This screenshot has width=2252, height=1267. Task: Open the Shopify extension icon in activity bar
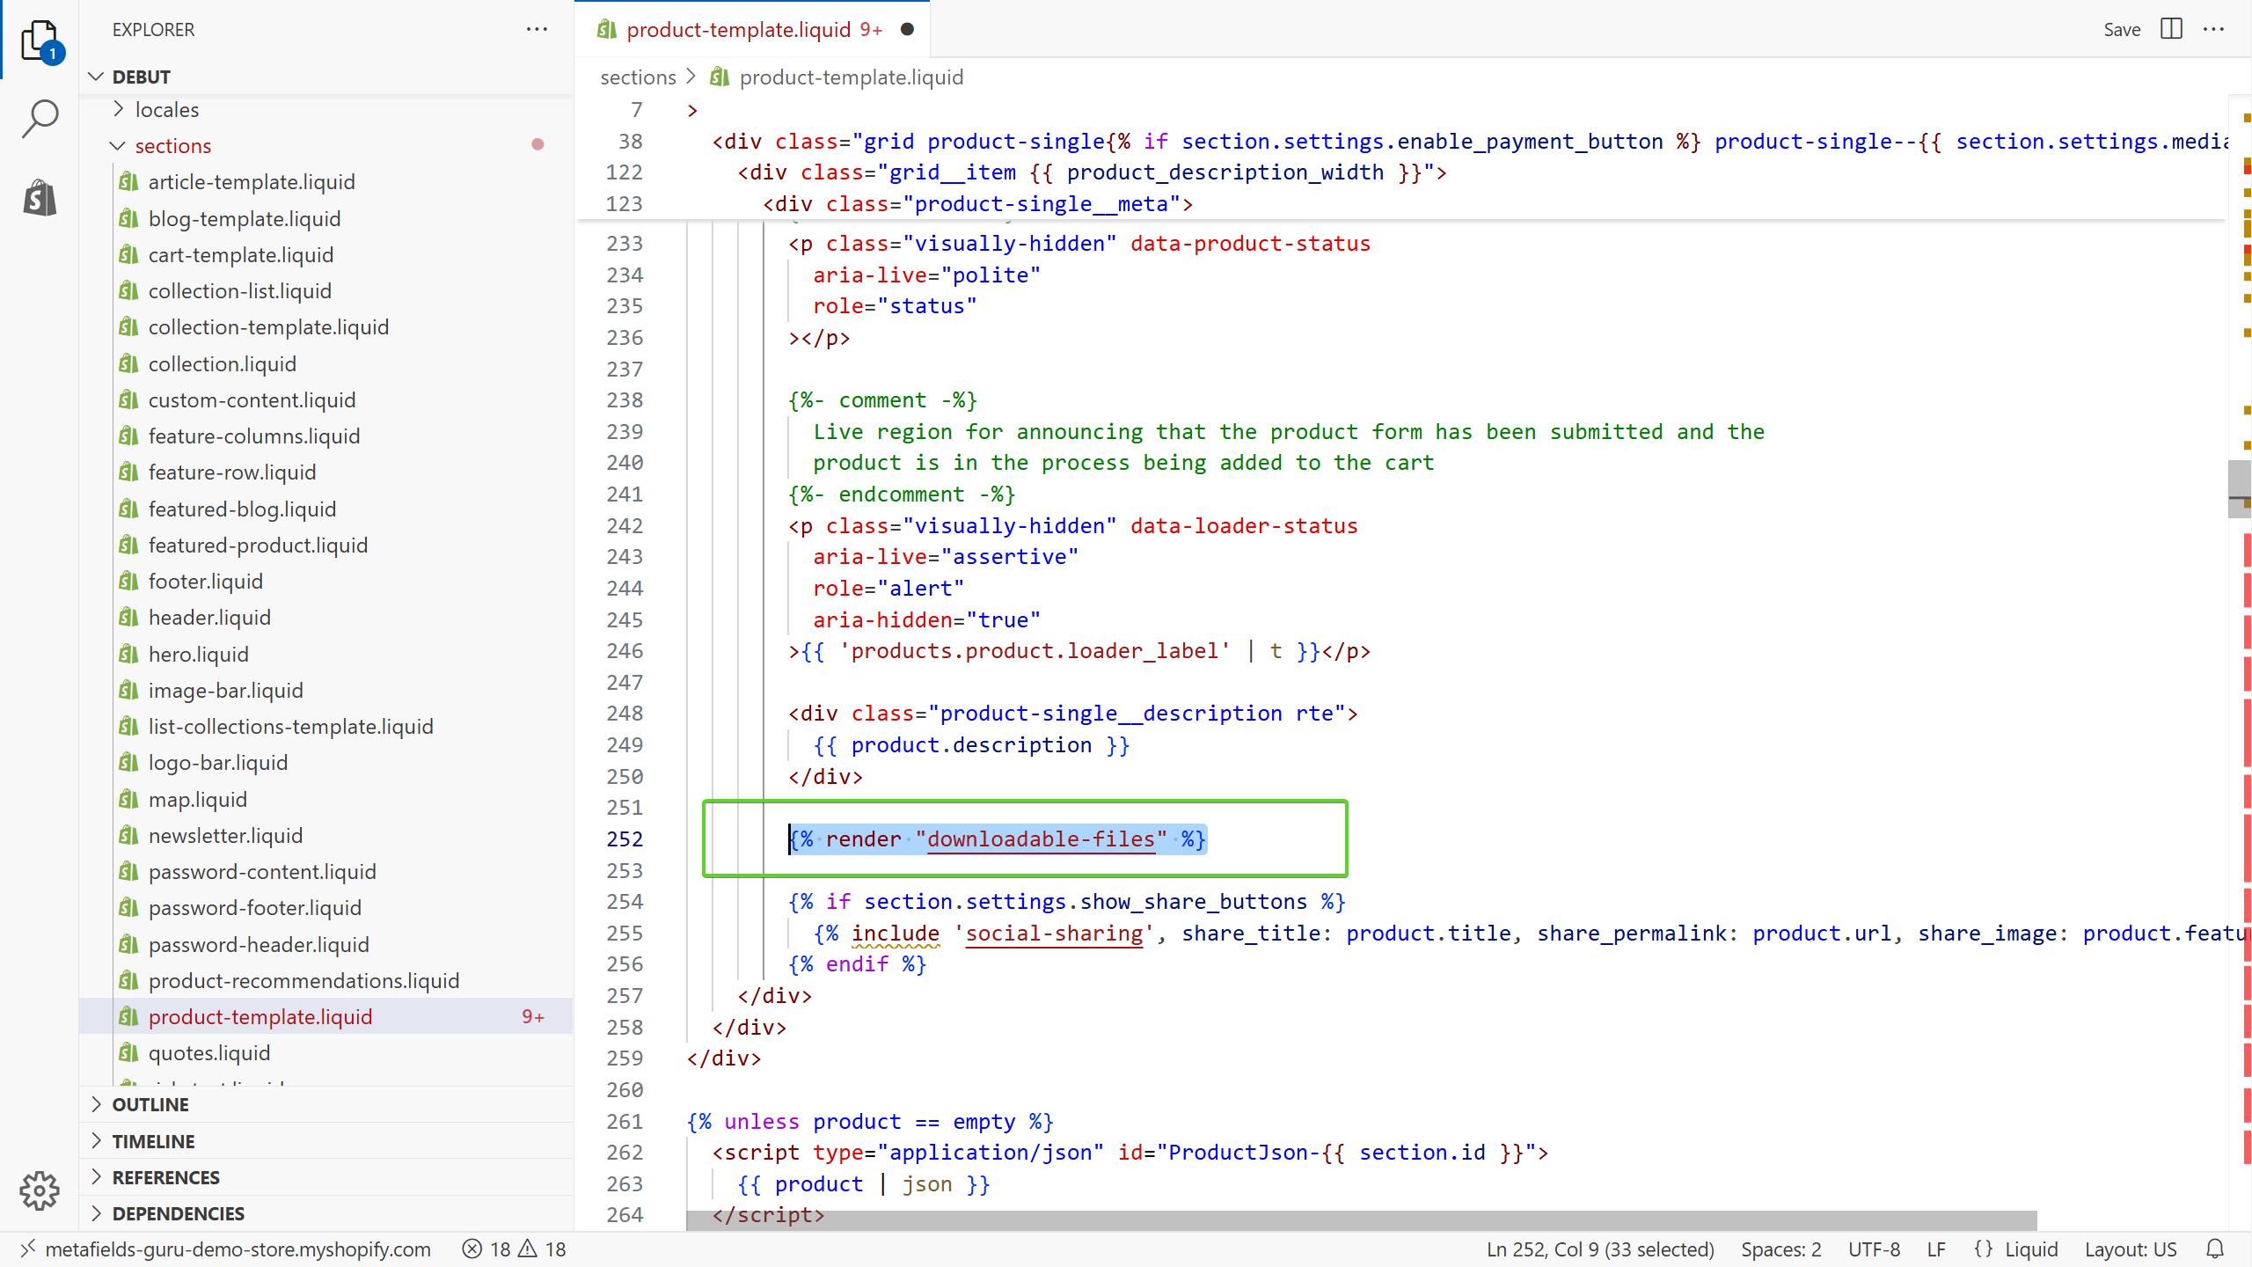[x=40, y=197]
